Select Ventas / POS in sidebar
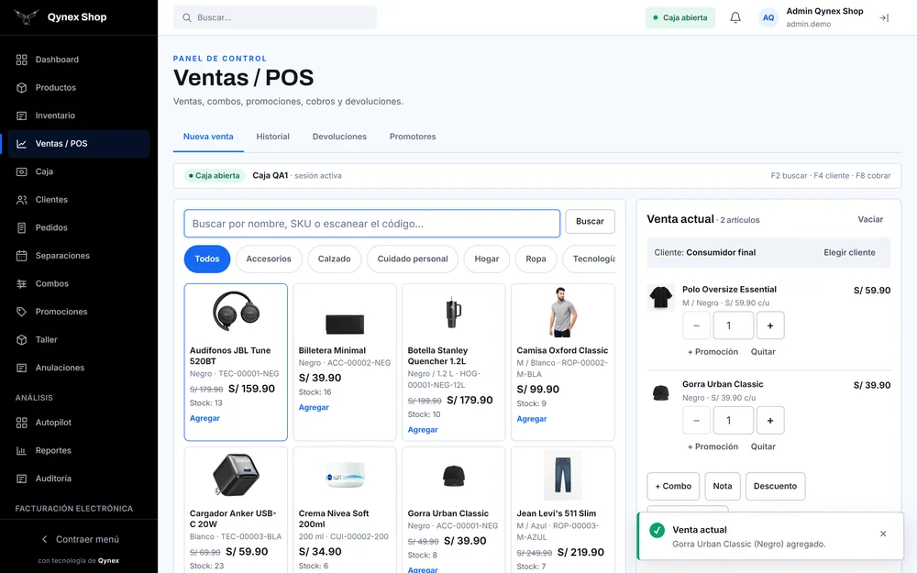 (78, 144)
